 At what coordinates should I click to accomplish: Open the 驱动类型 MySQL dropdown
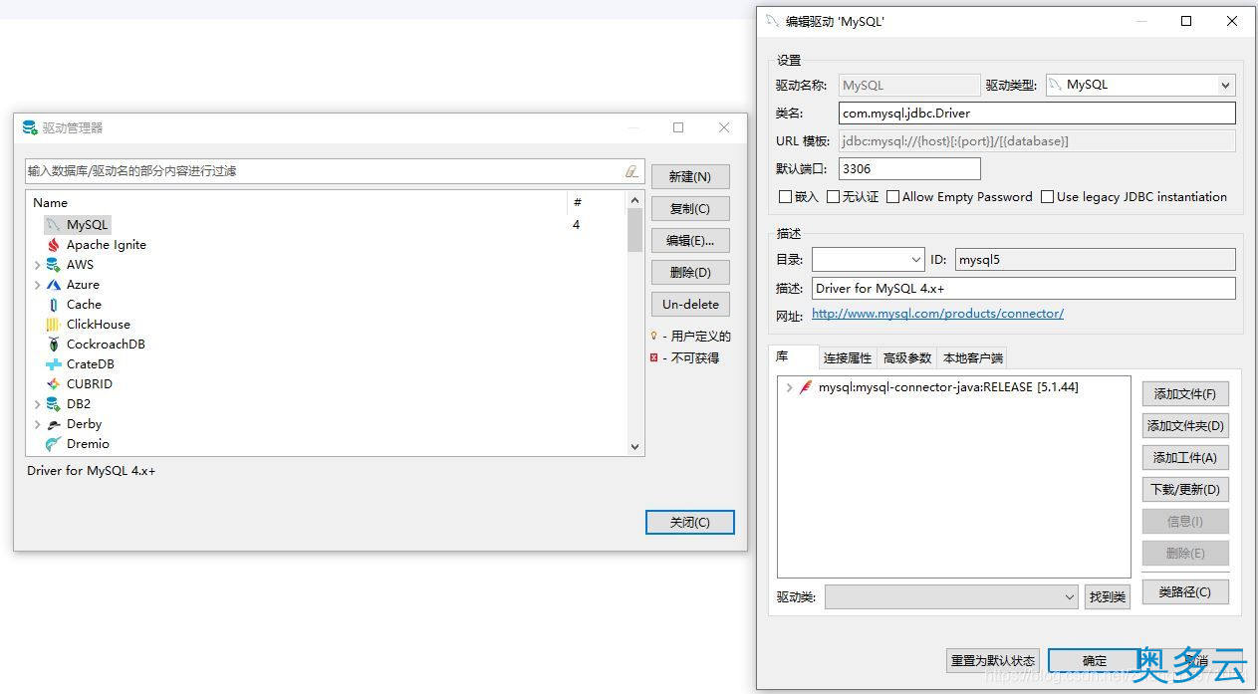[1140, 86]
